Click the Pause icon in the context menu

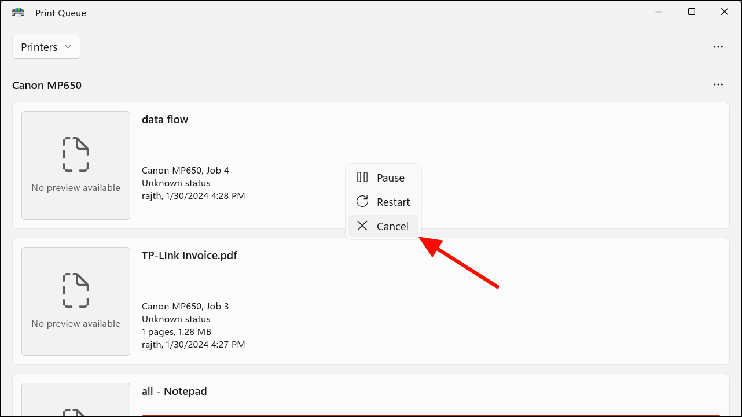point(362,178)
